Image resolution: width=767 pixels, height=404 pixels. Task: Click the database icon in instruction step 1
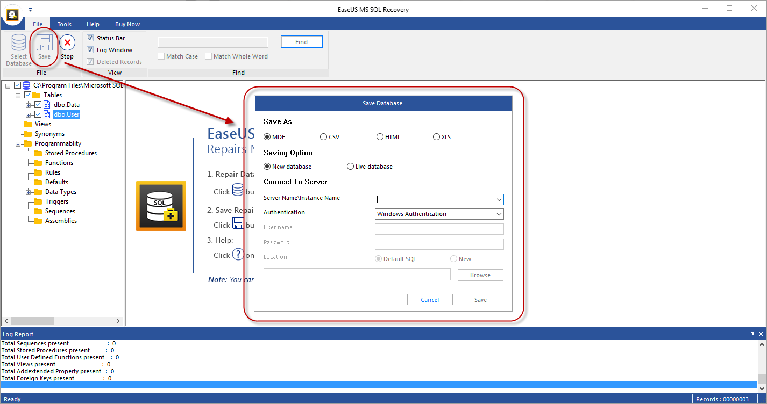click(x=238, y=190)
